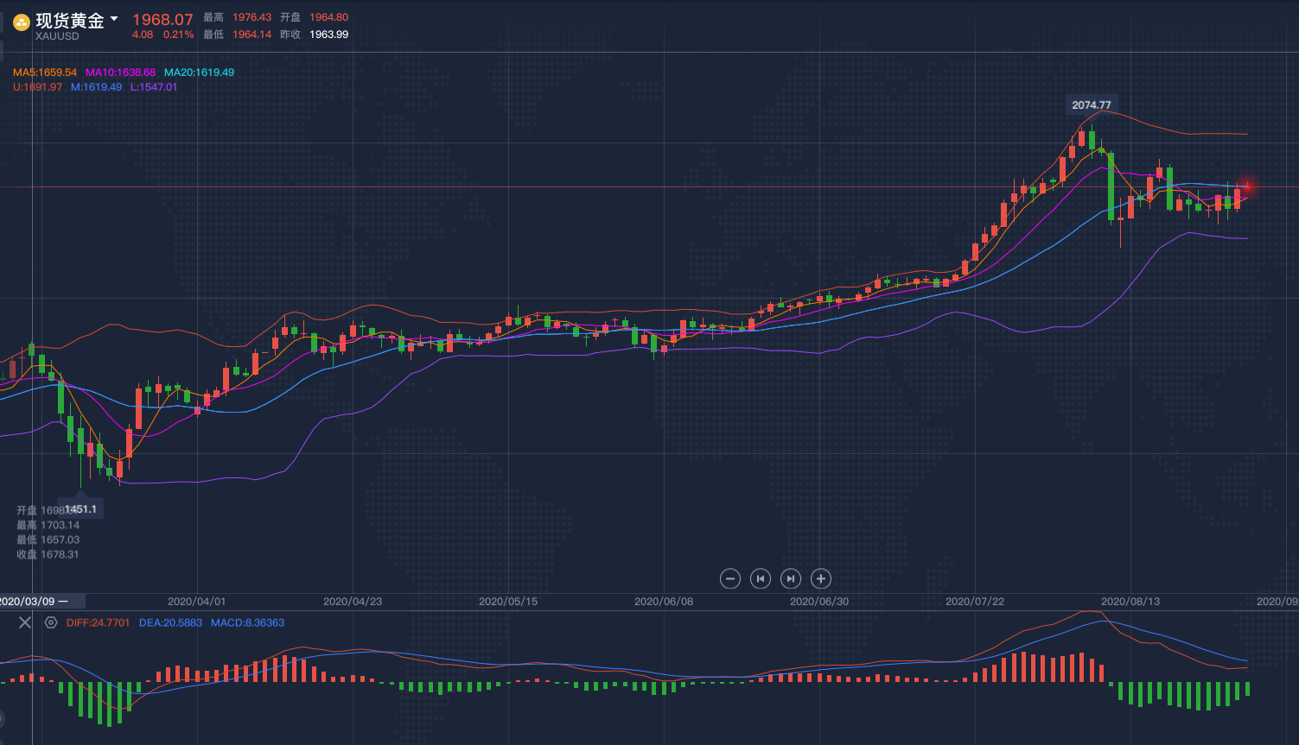The width and height of the screenshot is (1299, 745).
Task: Click the XAUUSD ticker symbol text
Action: (x=57, y=36)
